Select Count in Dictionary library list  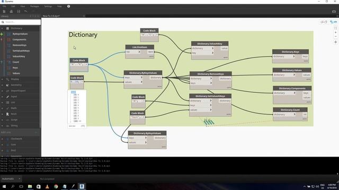16,62
